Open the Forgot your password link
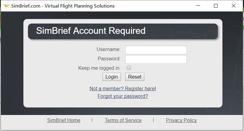 click(x=123, y=96)
